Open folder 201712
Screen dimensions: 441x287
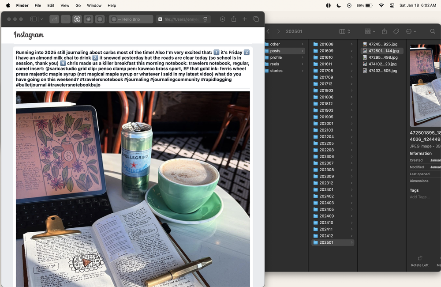coord(333,84)
